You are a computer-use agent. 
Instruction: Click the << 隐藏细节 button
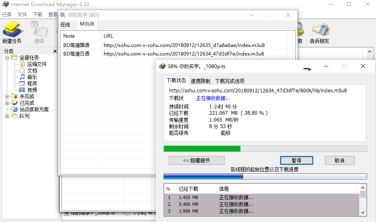click(x=197, y=160)
